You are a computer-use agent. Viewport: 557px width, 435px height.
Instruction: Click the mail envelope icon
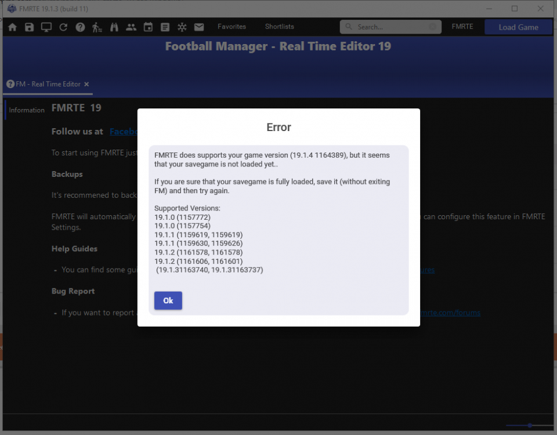point(199,27)
